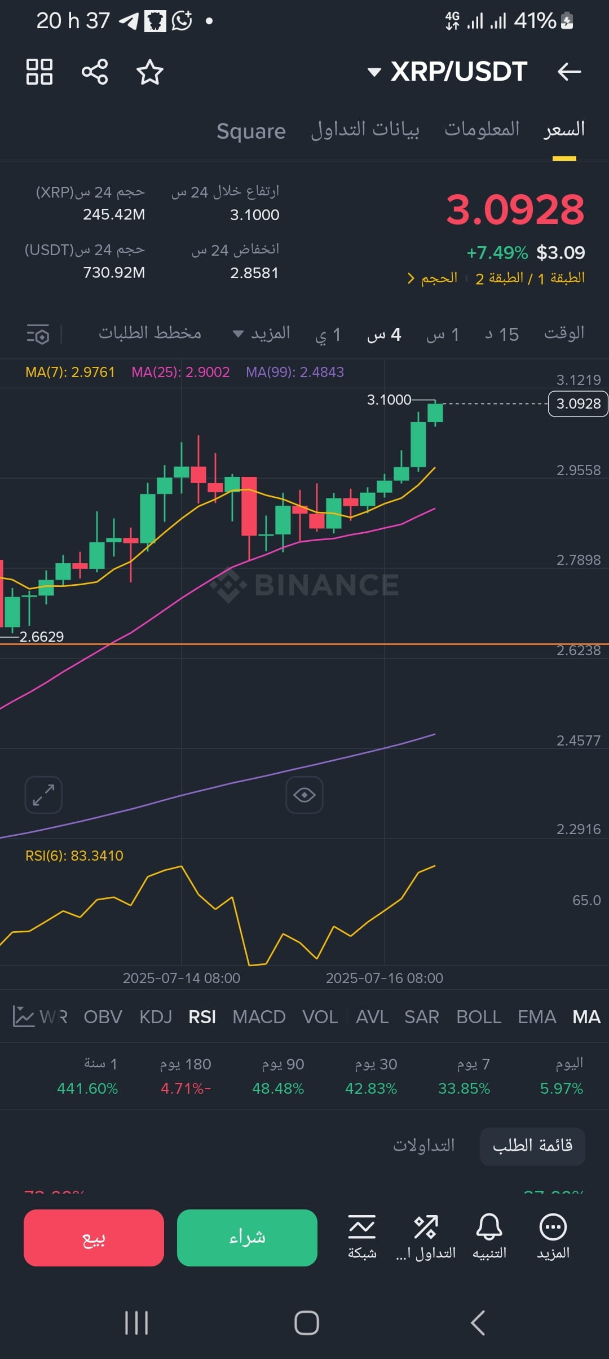The image size is (609, 1359).
Task: Select the 1 ي interval
Action: tap(328, 334)
